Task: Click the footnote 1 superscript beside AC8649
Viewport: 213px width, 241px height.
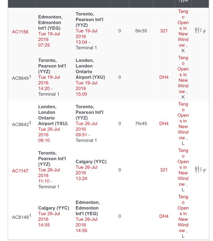Action: pyautogui.click(x=30, y=77)
